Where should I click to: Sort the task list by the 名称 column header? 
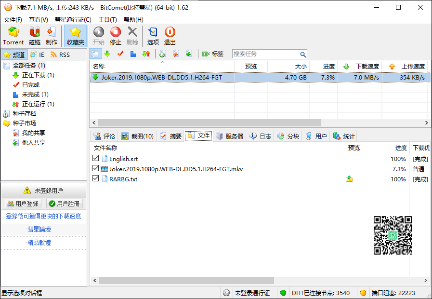[162, 66]
